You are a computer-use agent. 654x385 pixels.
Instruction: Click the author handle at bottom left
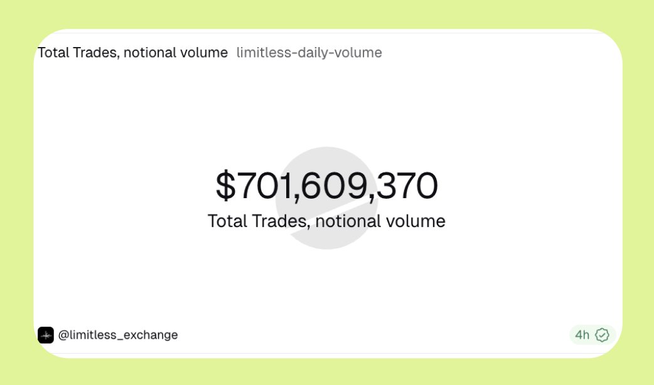tap(118, 335)
